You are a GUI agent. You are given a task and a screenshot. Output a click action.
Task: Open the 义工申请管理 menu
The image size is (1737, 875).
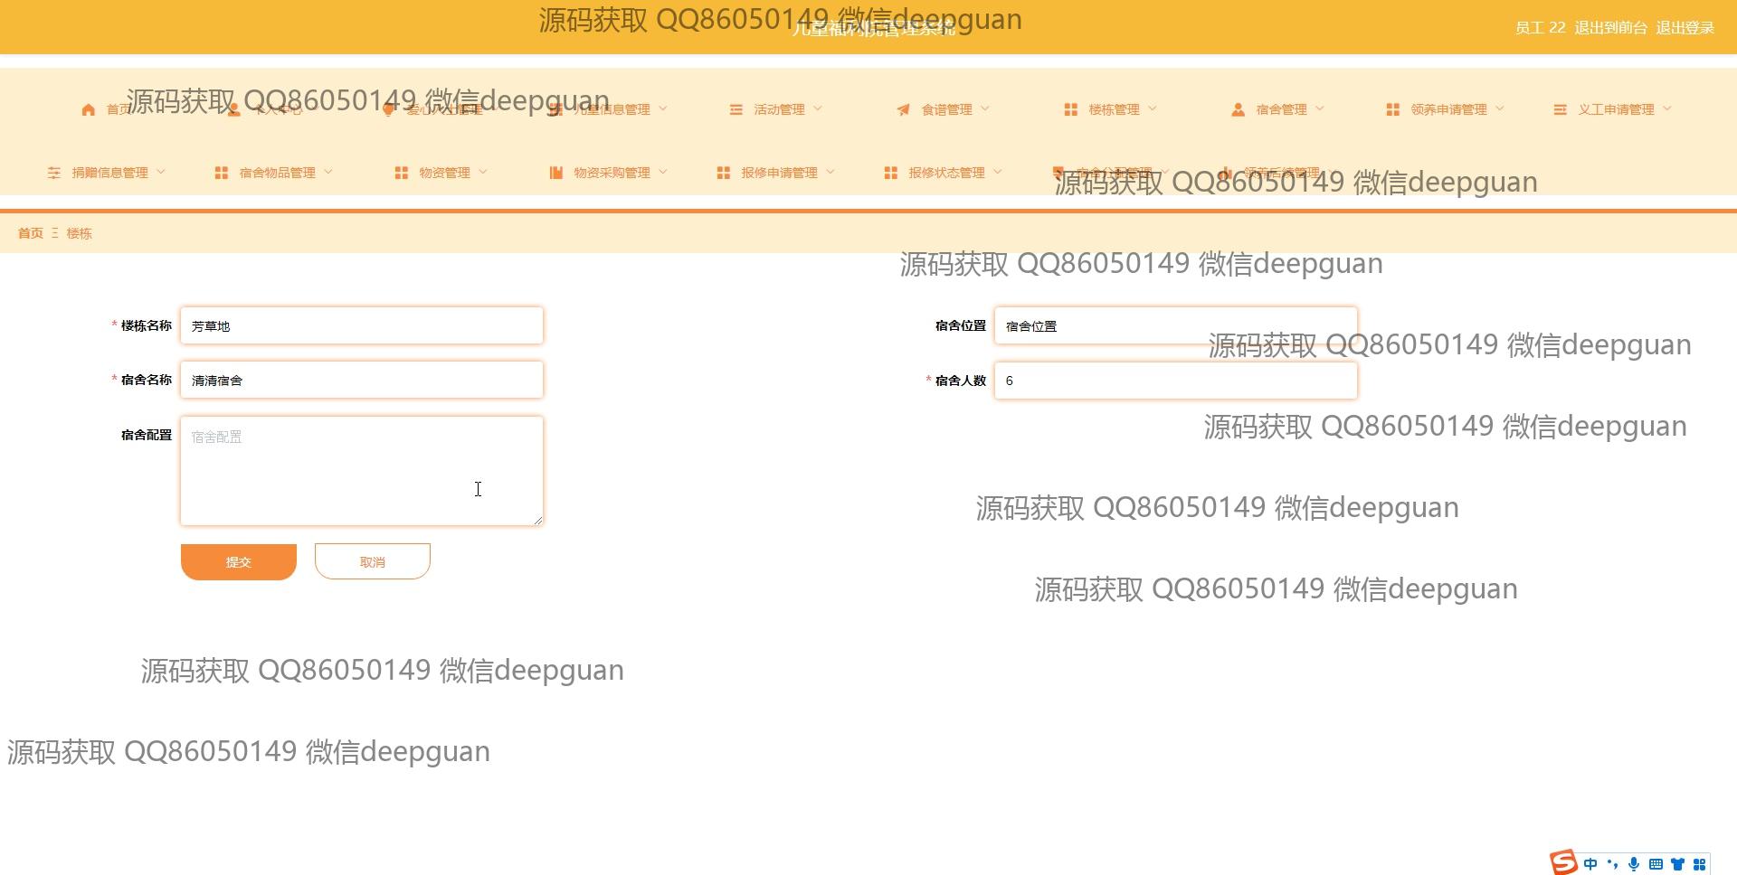(x=1616, y=109)
